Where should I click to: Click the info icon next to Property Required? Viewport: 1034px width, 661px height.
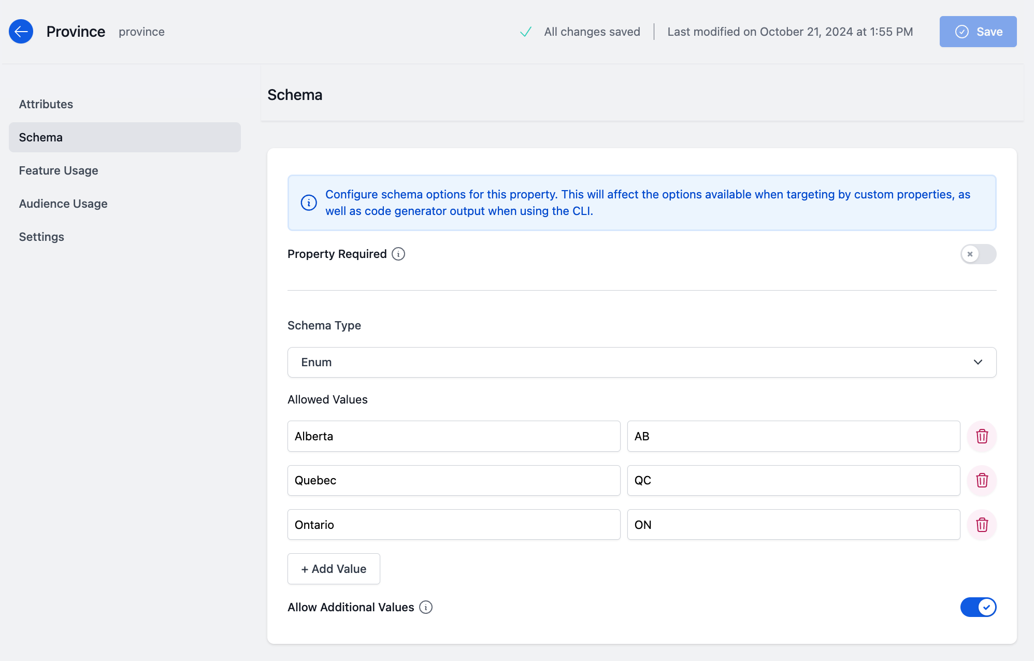tap(398, 254)
